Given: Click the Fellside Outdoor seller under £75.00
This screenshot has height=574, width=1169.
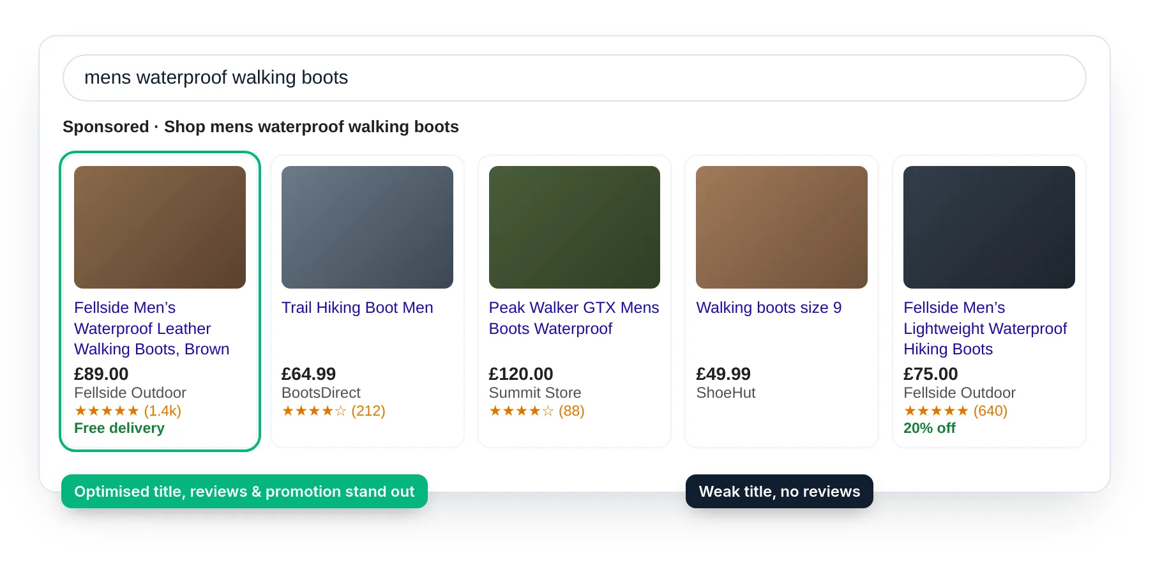Looking at the screenshot, I should [960, 393].
